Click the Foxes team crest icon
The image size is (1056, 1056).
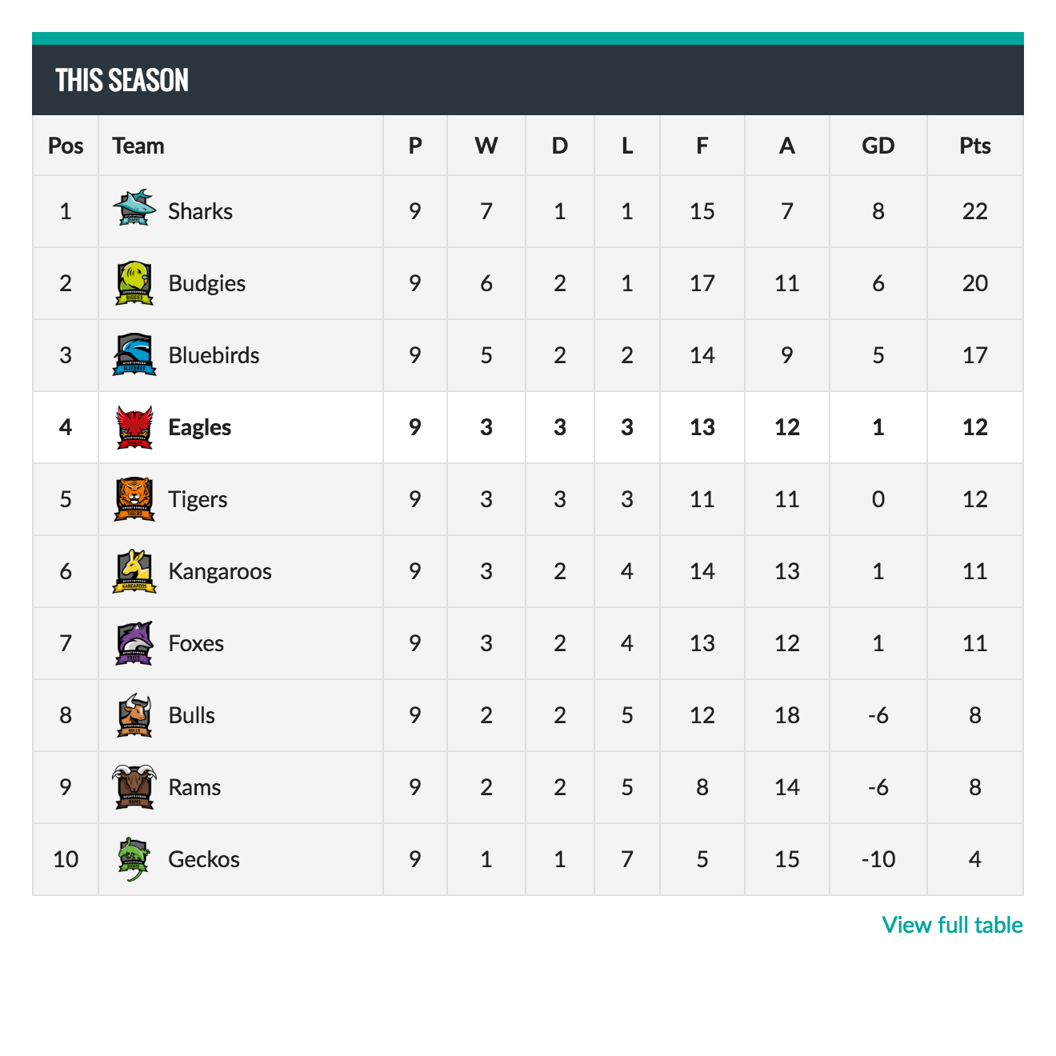[x=134, y=643]
